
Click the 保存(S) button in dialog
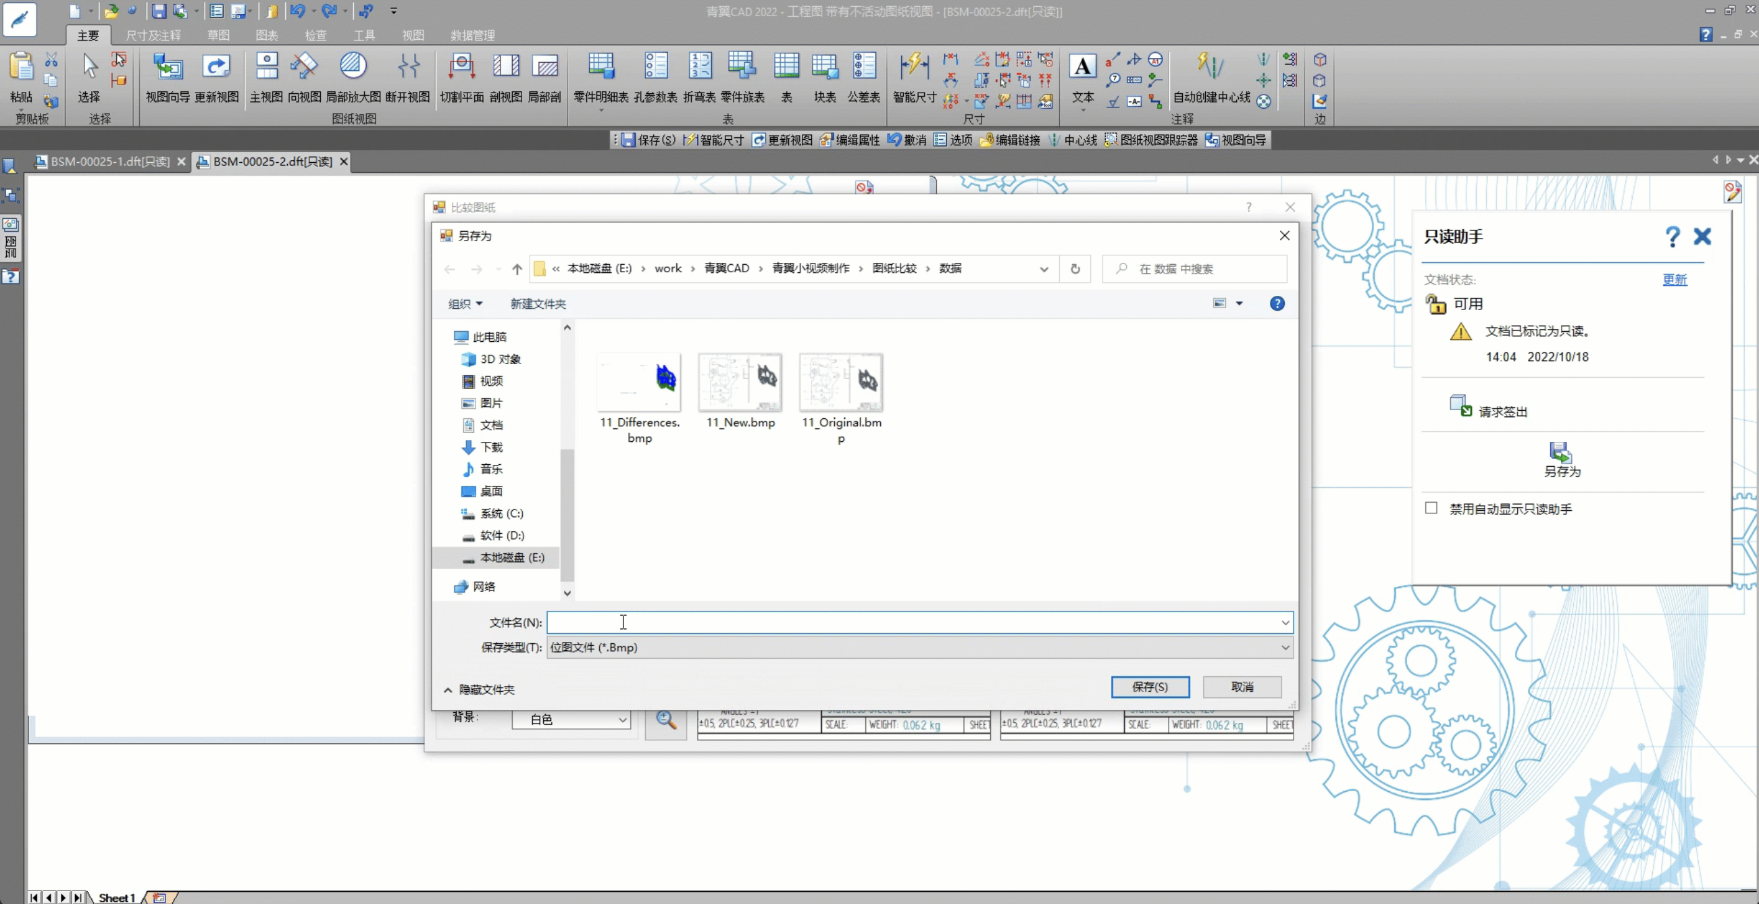[x=1150, y=687]
